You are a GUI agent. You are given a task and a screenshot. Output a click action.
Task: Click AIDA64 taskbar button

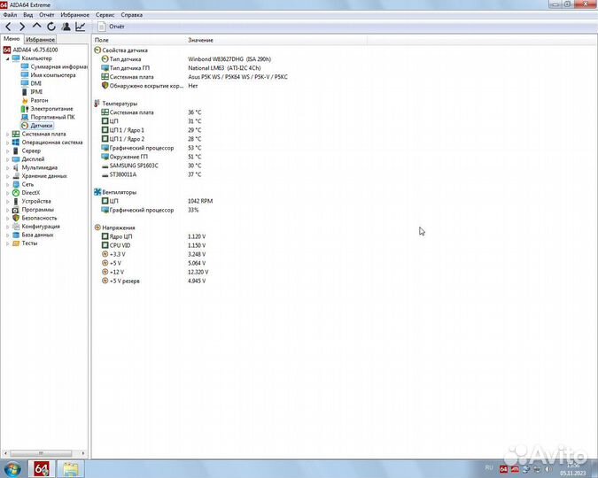[x=41, y=469]
